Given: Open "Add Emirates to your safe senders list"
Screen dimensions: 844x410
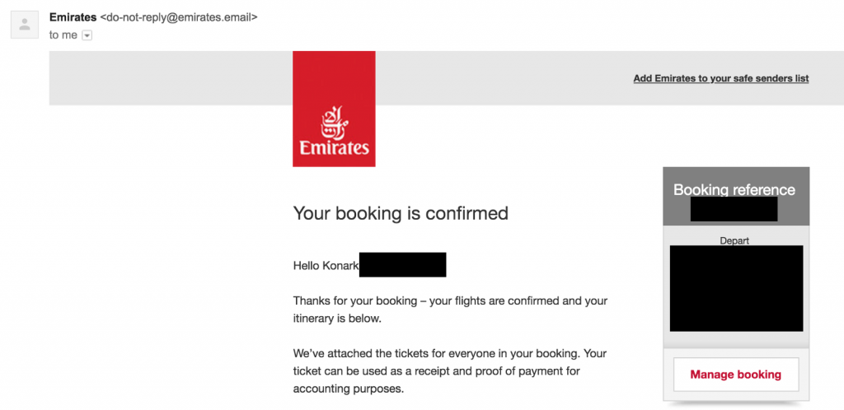Looking at the screenshot, I should (x=720, y=78).
